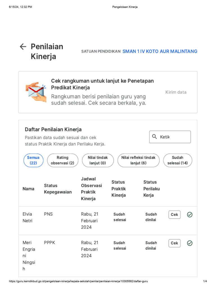The width and height of the screenshot is (216, 288).
Task: Click the Status Perilaku Kerja header
Action: click(x=151, y=189)
